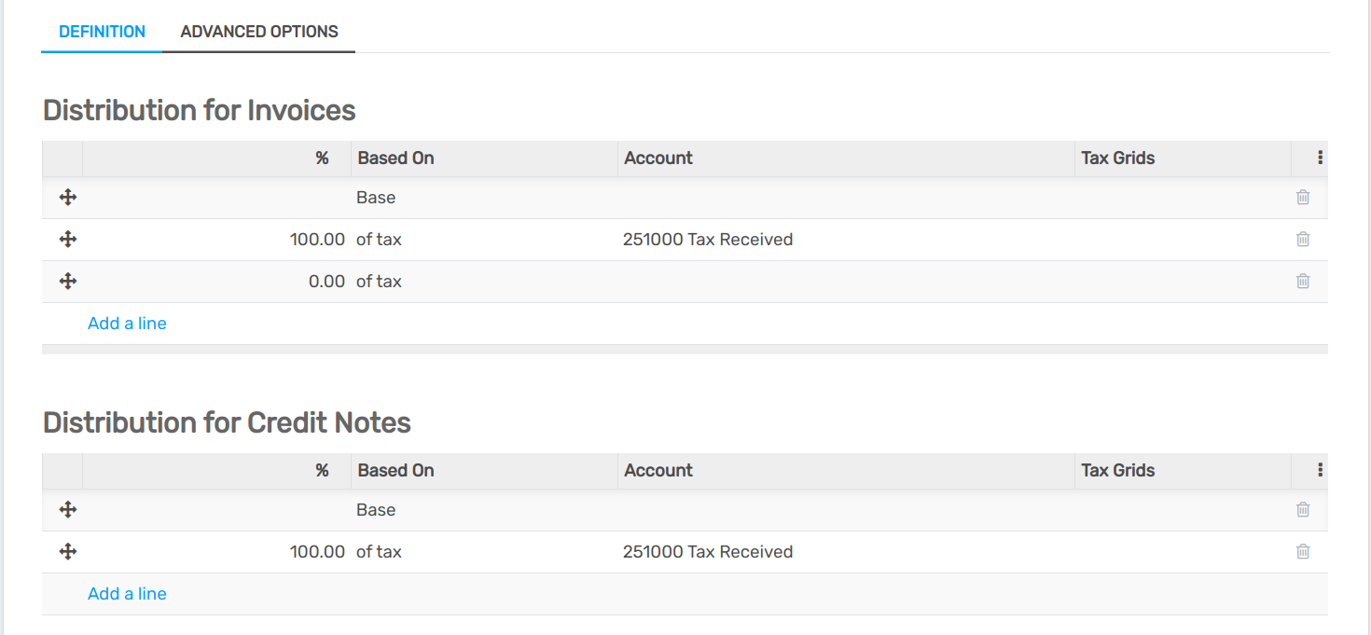
Task: Delete the Base row in Distribution for Invoices
Action: 1303,198
